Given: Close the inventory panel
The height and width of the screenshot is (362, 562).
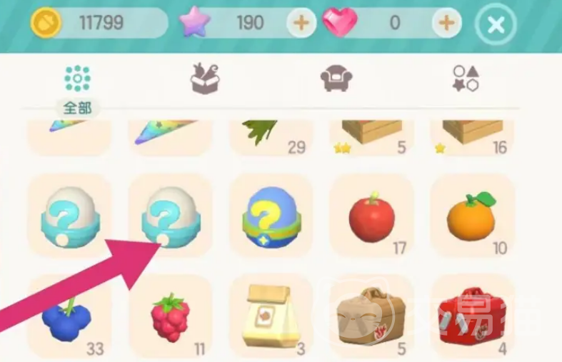Looking at the screenshot, I should [x=496, y=24].
